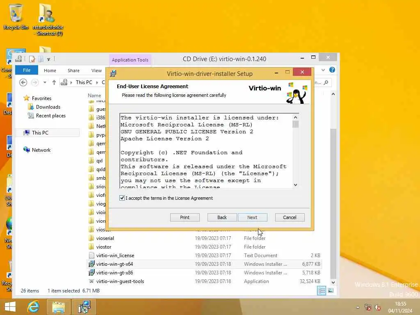Click the Explorer forward navigation arrow
Viewport: 420px width, 315px height.
point(35,82)
